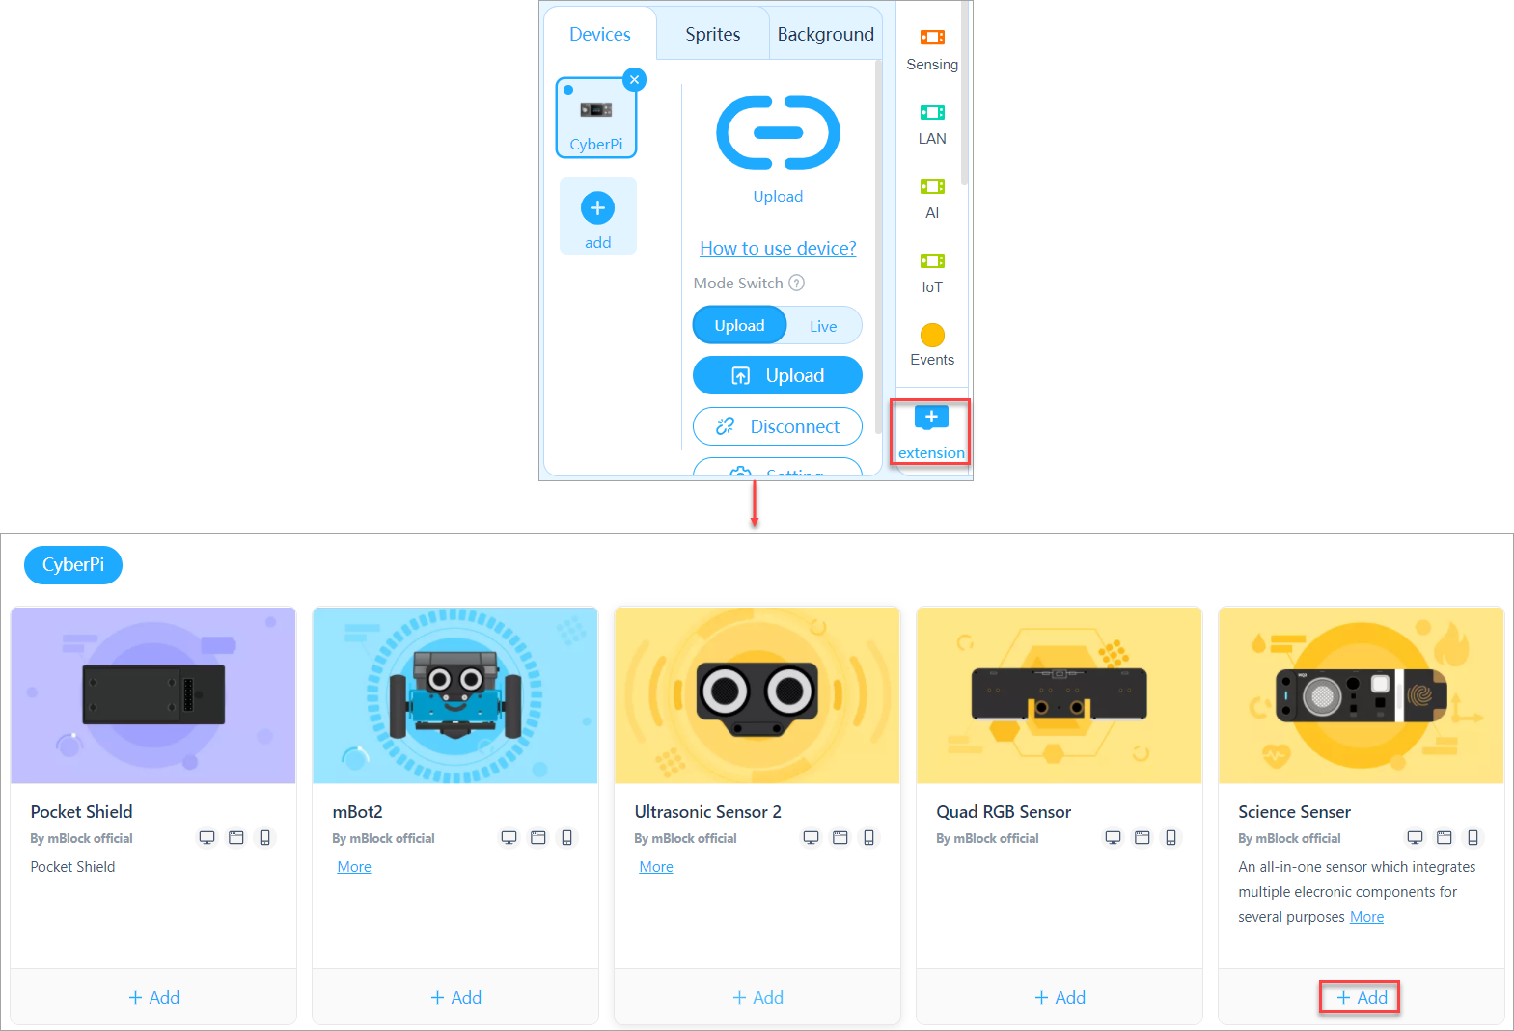Viewport: 1514px width, 1031px height.
Task: Switch to the Sprites tab
Action: click(x=712, y=35)
